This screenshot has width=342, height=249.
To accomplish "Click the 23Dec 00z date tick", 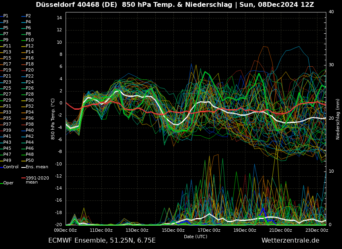I will (x=317, y=230).
